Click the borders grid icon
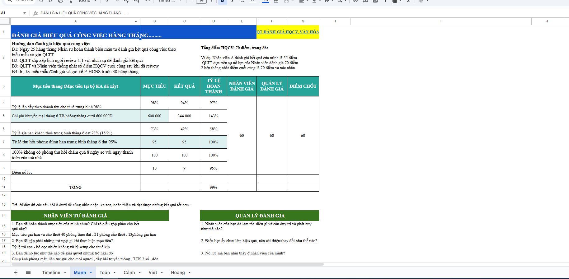This screenshot has width=569, height=279. [x=276, y=1]
